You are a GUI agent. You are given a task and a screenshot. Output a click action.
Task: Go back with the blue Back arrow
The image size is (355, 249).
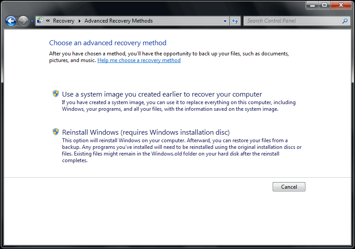click(11, 21)
